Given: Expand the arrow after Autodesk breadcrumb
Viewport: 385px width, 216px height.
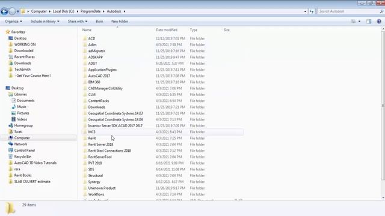Looking at the screenshot, I should pos(125,11).
